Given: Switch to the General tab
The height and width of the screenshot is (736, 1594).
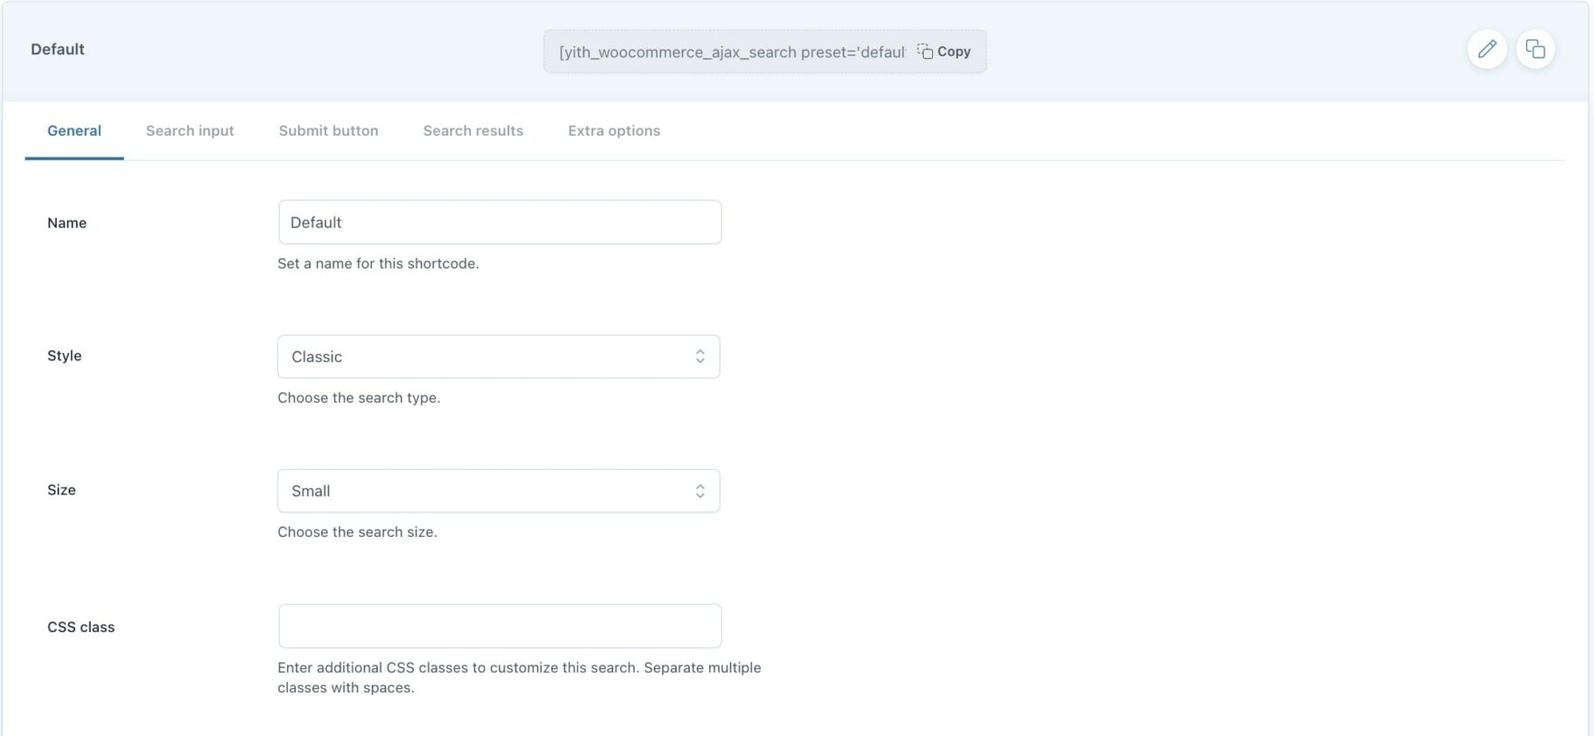Looking at the screenshot, I should [74, 131].
